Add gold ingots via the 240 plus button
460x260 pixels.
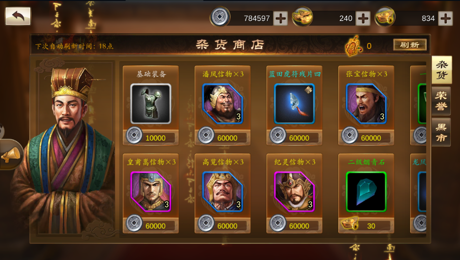[363, 19]
